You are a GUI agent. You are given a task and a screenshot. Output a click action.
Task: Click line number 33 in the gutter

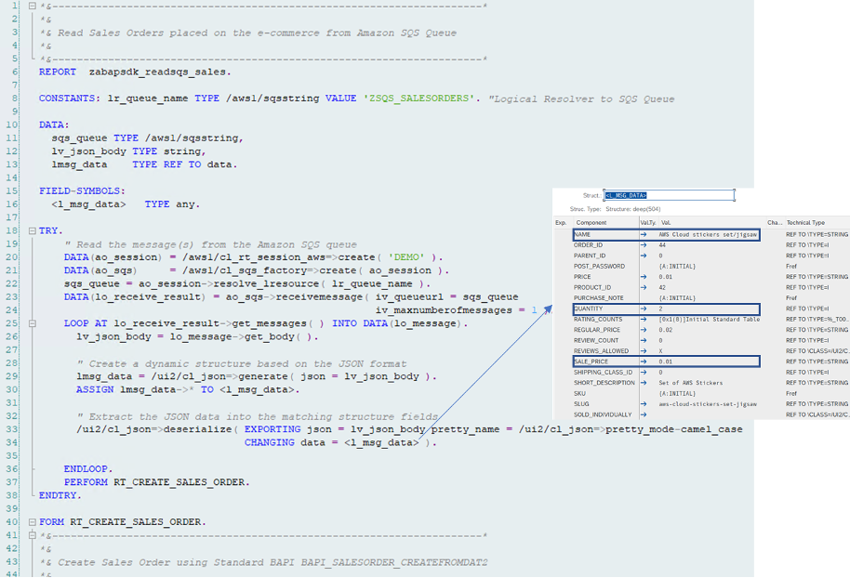tap(12, 429)
